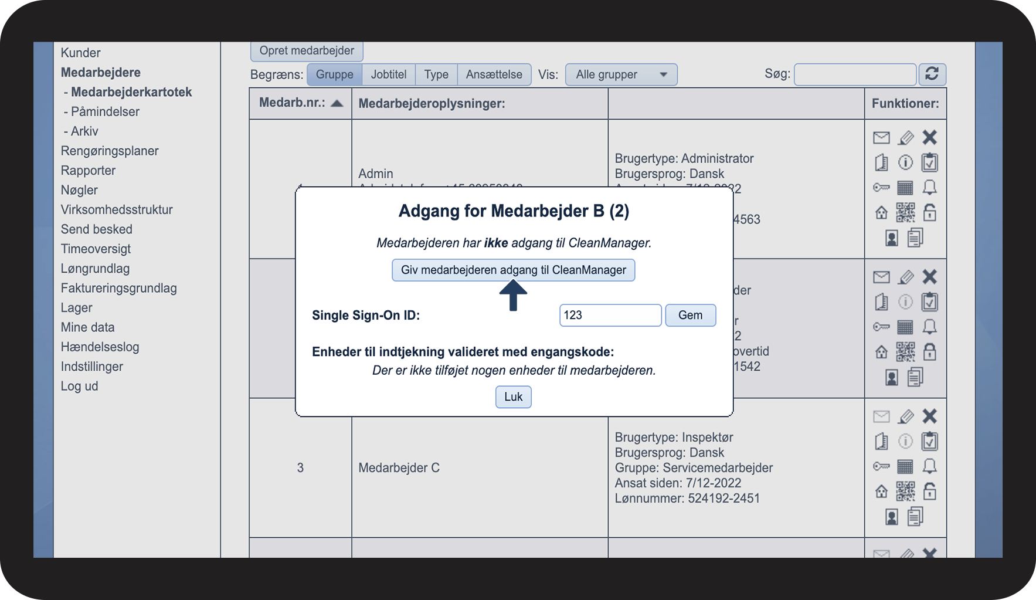Screen dimensions: 1036x600
Task: Click house icon in second employee row
Action: (881, 352)
